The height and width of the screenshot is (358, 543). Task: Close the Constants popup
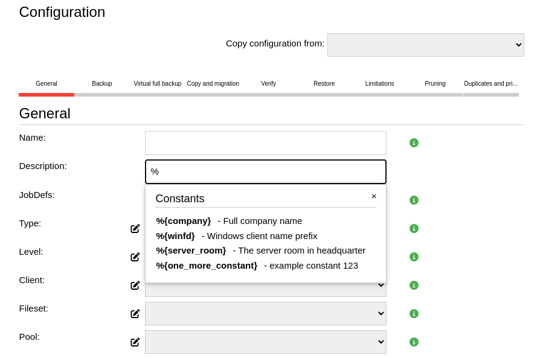tap(374, 196)
